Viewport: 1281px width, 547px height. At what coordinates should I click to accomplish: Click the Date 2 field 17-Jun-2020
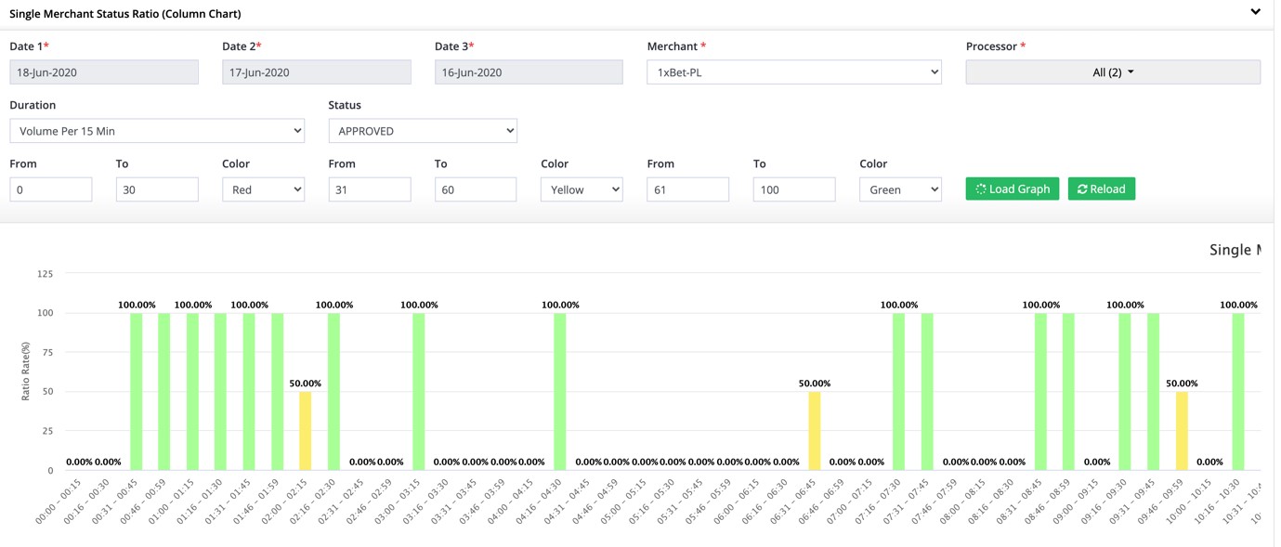click(x=316, y=72)
